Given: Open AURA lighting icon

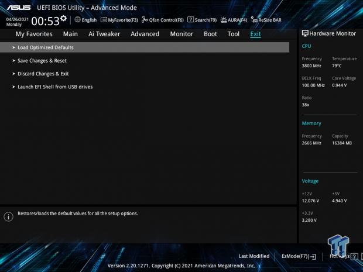Looking at the screenshot, I should click(224, 20).
